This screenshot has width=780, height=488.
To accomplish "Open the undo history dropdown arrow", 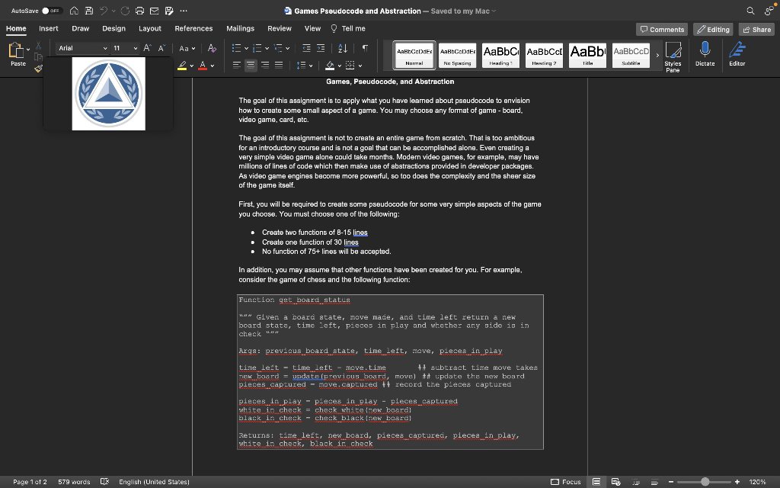I will 114,11.
